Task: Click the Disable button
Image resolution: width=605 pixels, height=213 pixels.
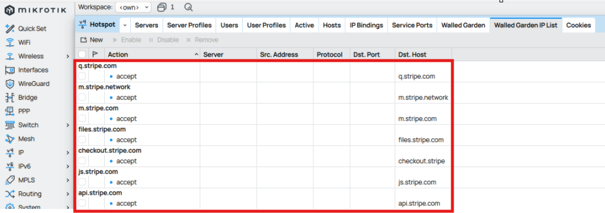Action: [164, 39]
